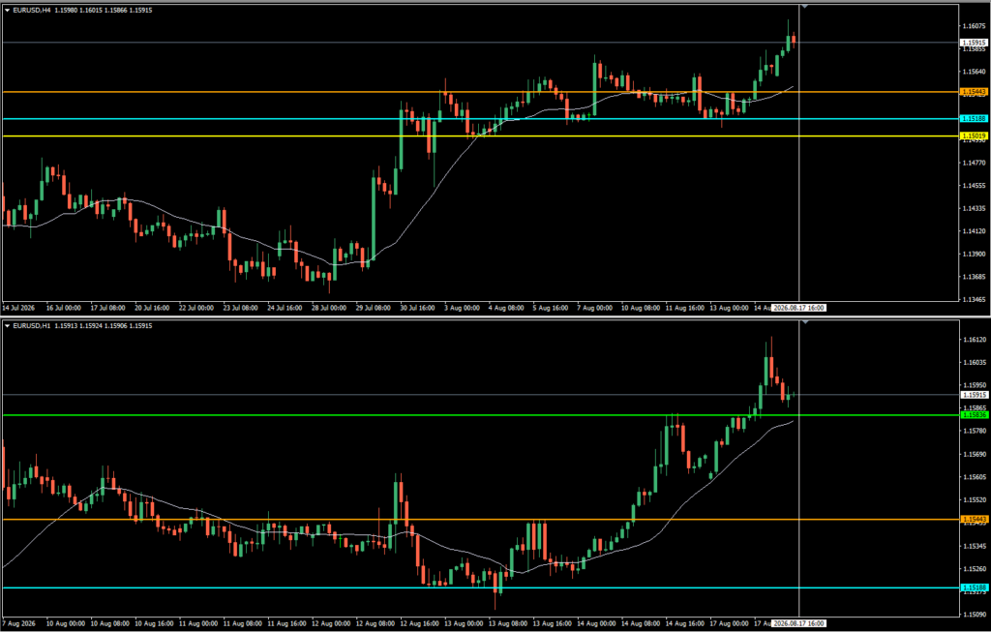The height and width of the screenshot is (632, 991).
Task: Select the yellow horizontal line on H4 chart
Action: 480,135
